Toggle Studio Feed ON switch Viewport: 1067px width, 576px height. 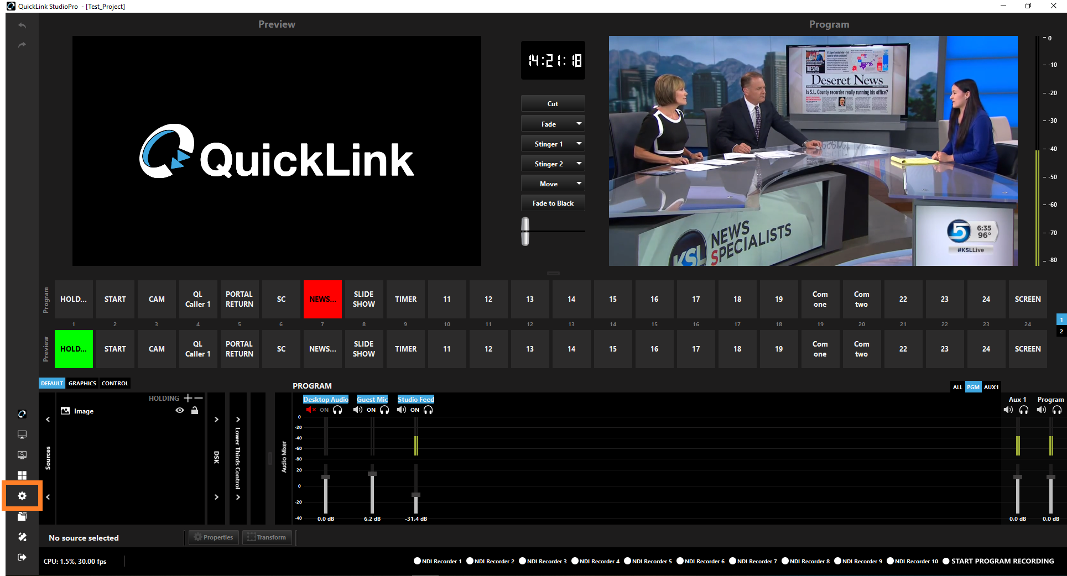pos(415,410)
